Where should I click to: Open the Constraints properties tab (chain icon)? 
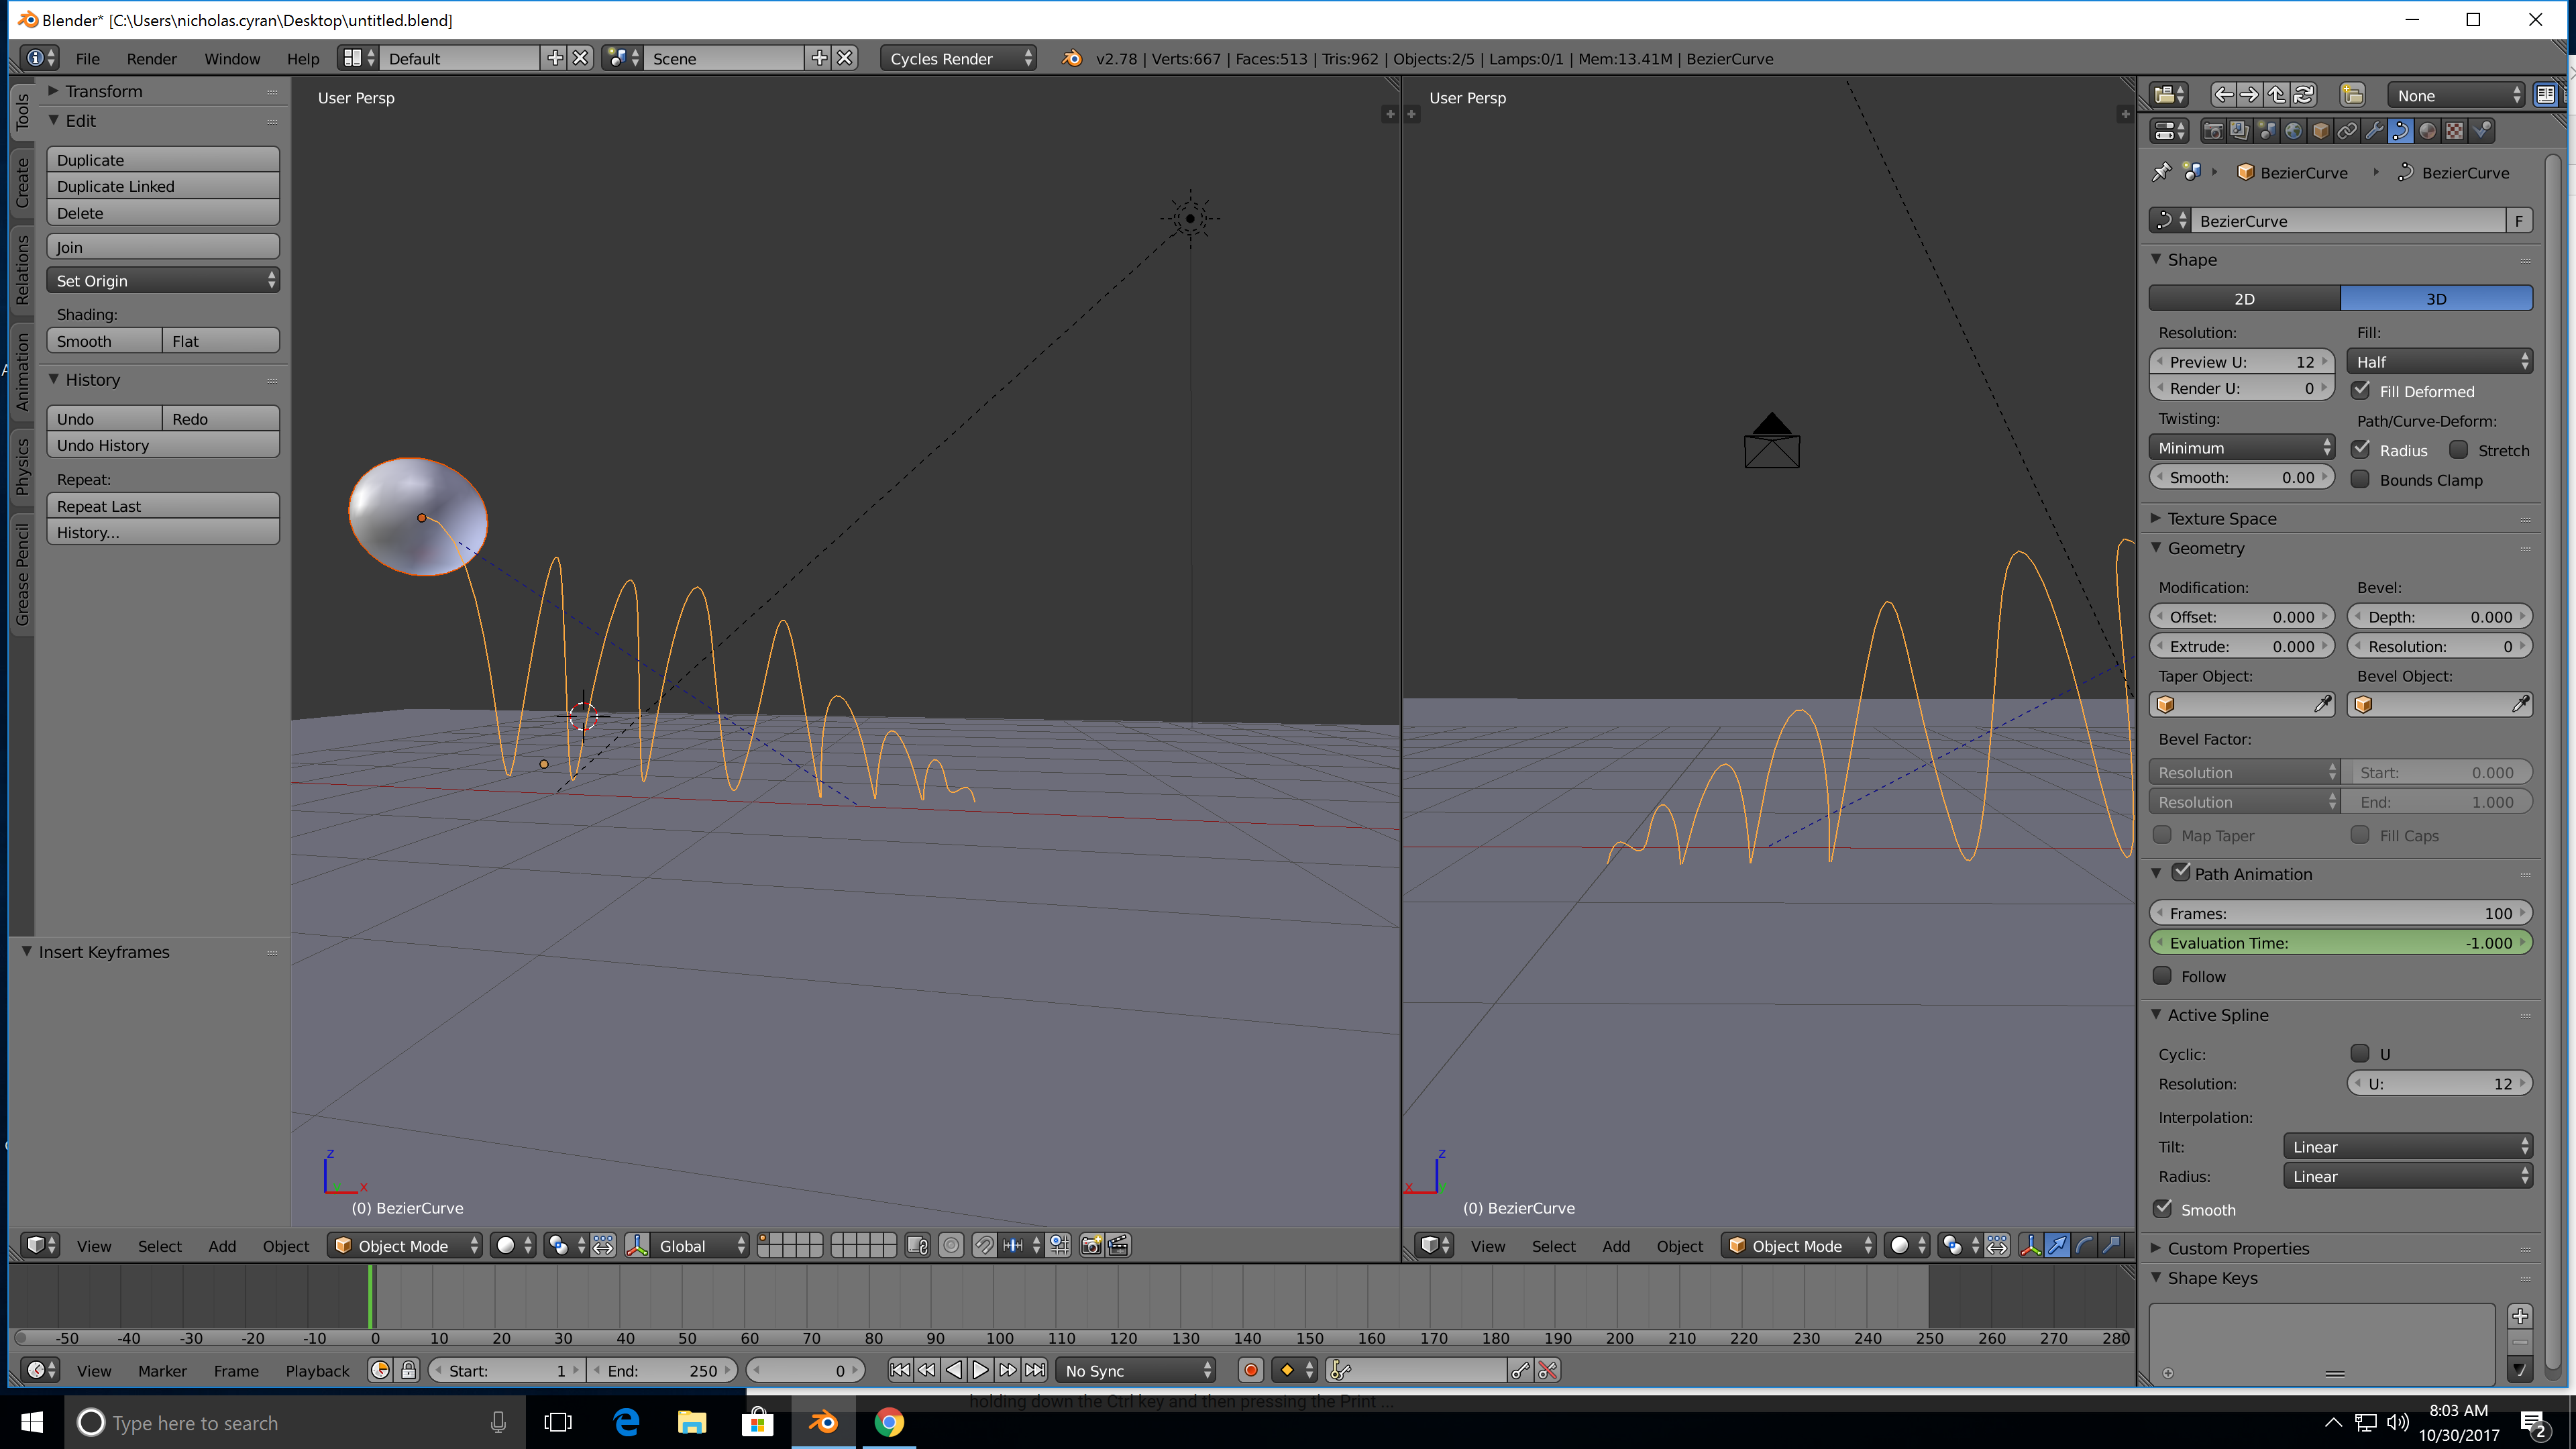[x=2347, y=130]
